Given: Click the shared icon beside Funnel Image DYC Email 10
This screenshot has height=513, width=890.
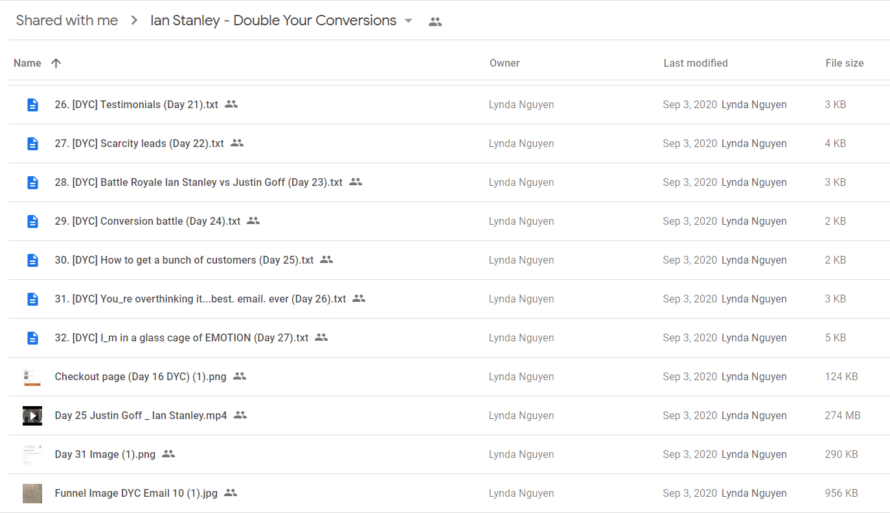Looking at the screenshot, I should [231, 492].
